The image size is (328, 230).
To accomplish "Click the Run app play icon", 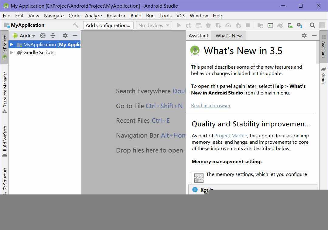I will click(179, 25).
